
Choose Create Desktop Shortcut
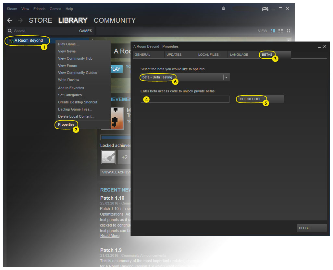(x=83, y=102)
